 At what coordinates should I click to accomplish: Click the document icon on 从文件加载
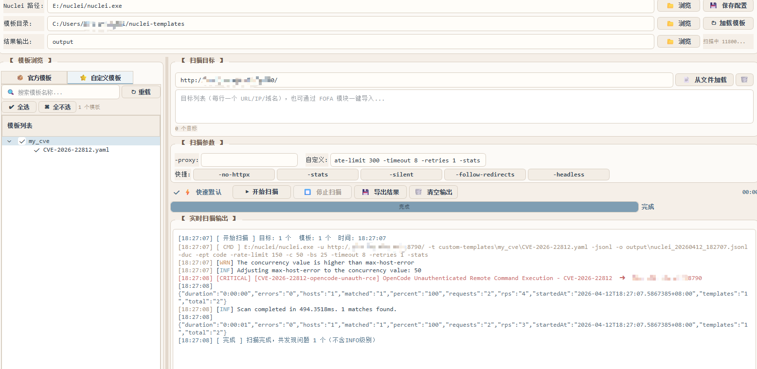(x=686, y=80)
